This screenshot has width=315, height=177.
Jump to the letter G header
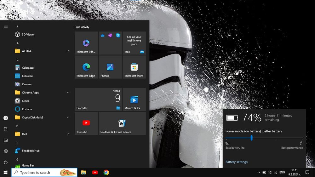click(17, 159)
